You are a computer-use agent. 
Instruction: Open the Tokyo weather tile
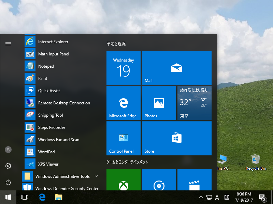pos(195,103)
